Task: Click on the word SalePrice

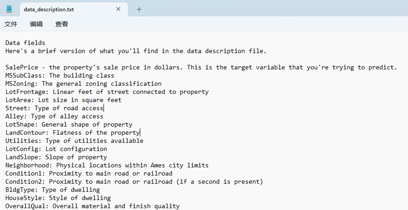Action: point(22,67)
